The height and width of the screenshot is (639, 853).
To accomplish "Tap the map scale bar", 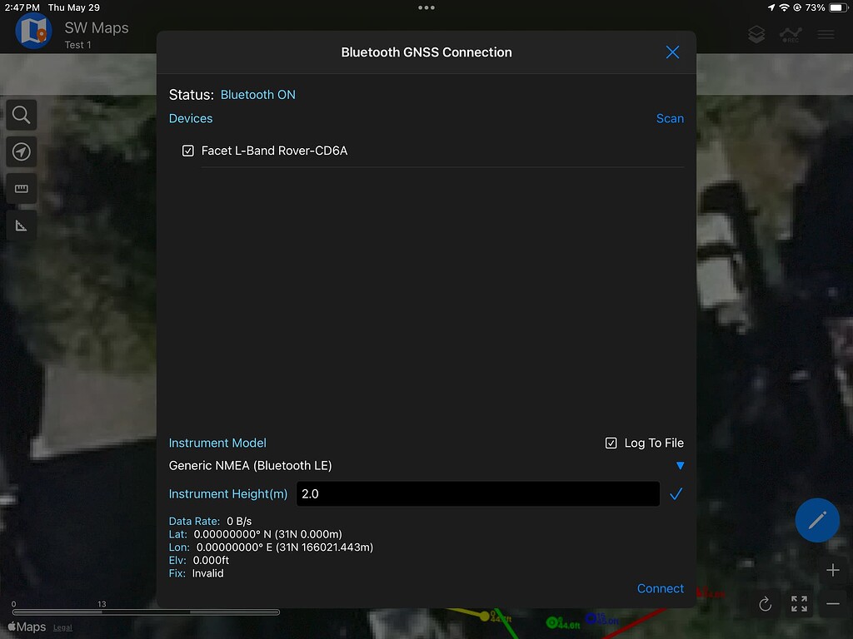I will tap(146, 612).
